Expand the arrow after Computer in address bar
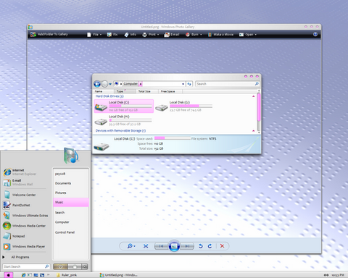The height and width of the screenshot is (278, 348). 141,84
